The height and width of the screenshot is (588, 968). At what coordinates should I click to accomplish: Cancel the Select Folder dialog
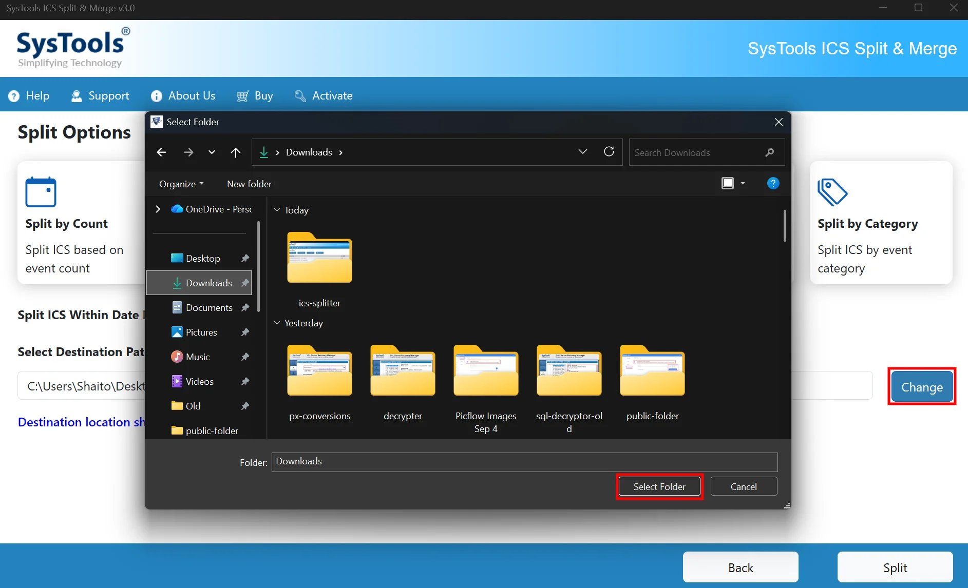coord(744,486)
